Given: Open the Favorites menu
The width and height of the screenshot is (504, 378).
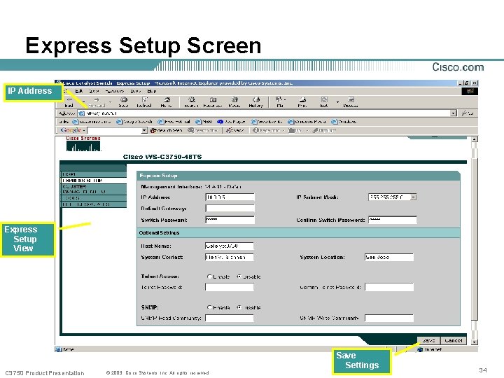Looking at the screenshot, I should 115,91.
